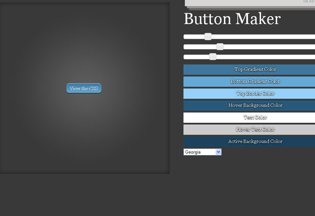315x216 pixels.
Task: Open the Bottom Gradient Color picker
Action: click(249, 81)
